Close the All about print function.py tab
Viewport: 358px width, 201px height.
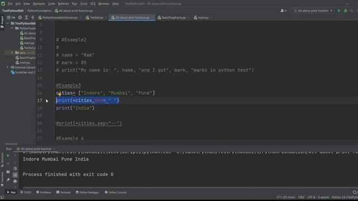pyautogui.click(x=153, y=17)
